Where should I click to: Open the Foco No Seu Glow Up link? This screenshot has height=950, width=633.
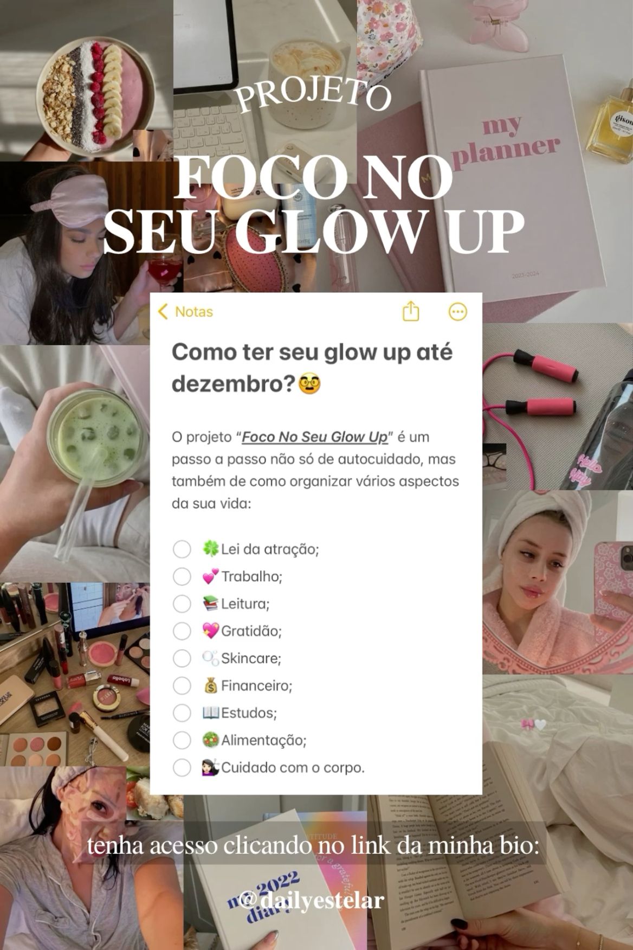click(315, 437)
